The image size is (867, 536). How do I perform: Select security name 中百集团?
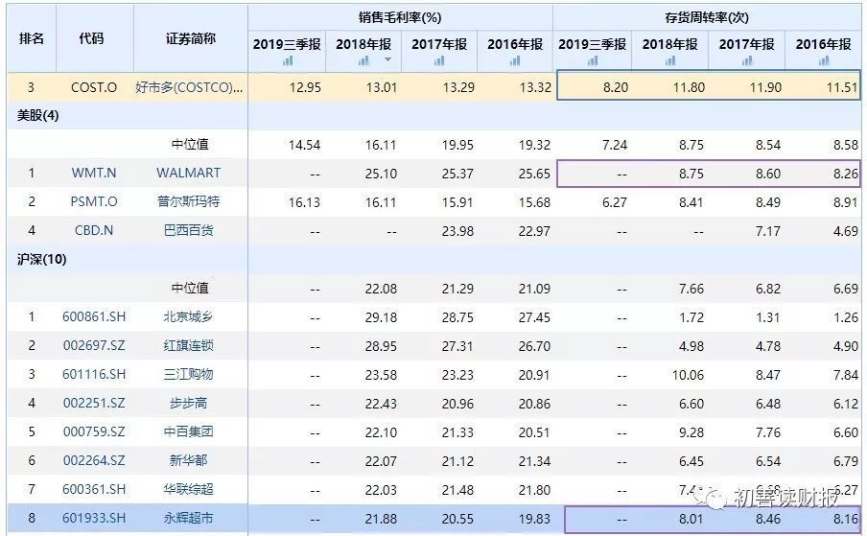coord(189,431)
